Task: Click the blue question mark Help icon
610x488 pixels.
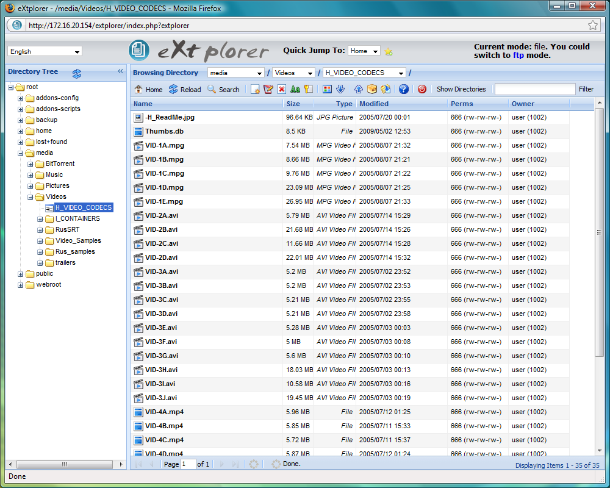Action: coord(404,90)
